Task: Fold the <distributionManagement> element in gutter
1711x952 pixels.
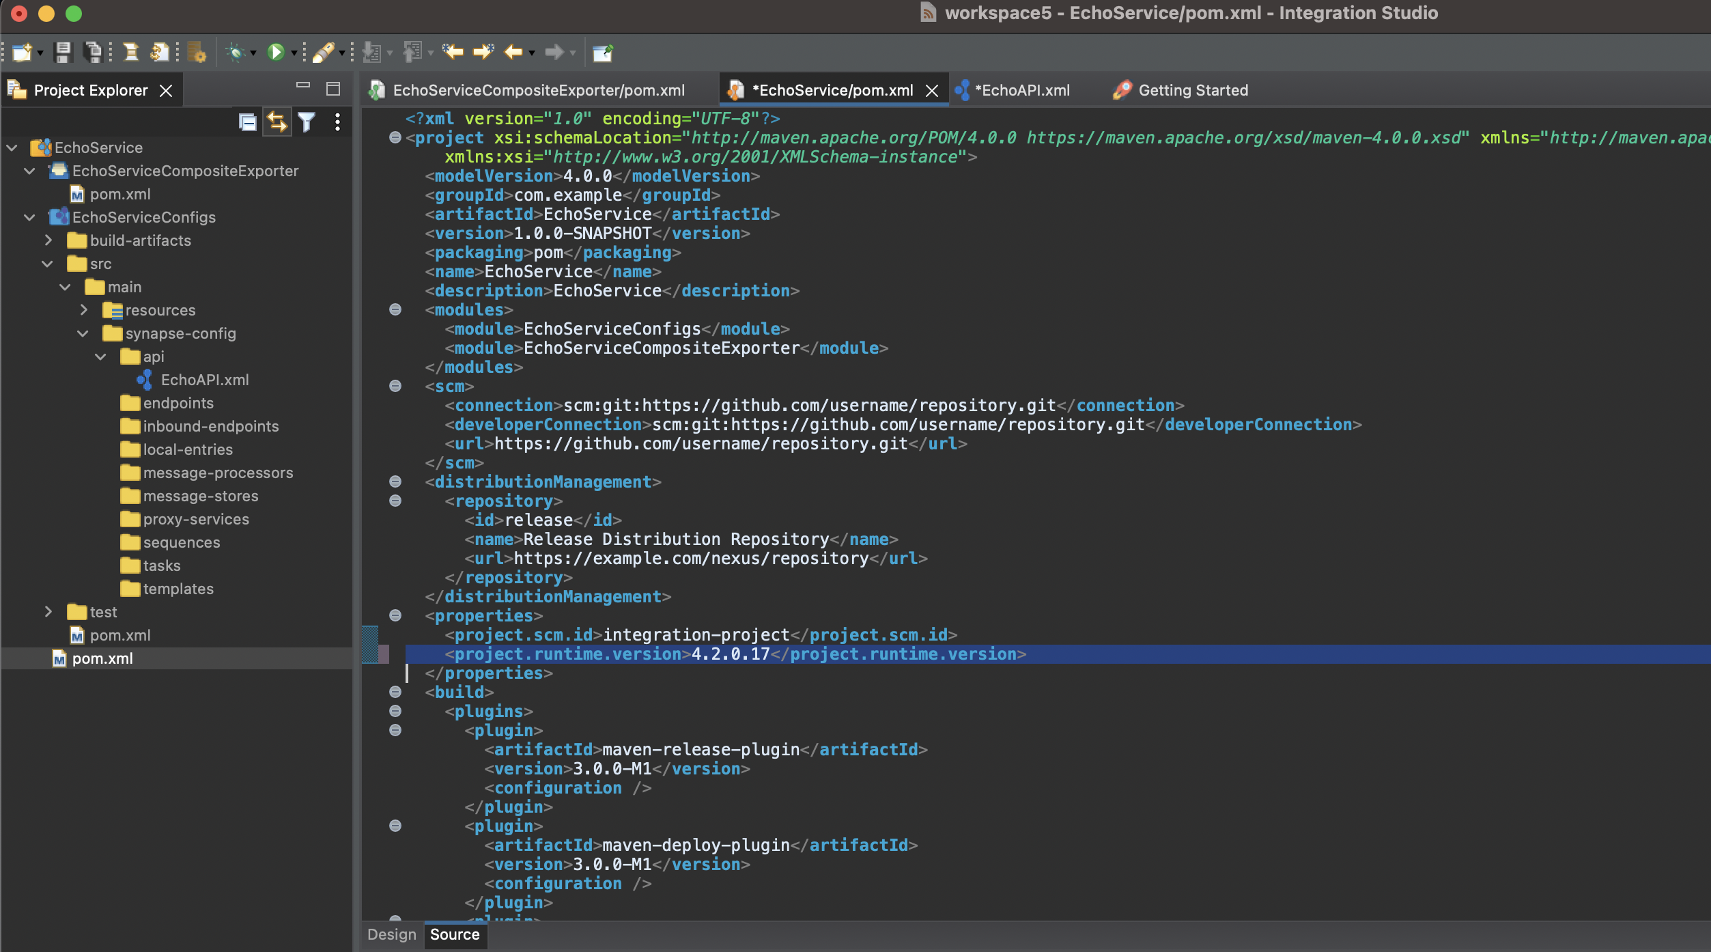Action: [395, 481]
